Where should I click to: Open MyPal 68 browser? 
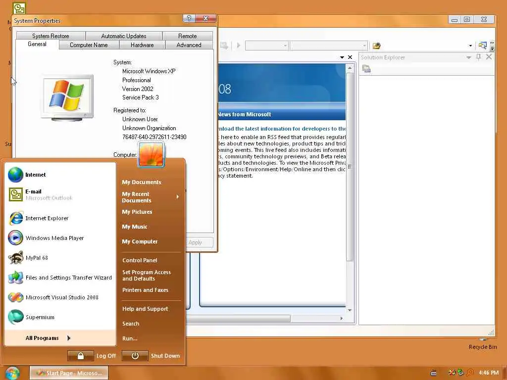click(60, 258)
